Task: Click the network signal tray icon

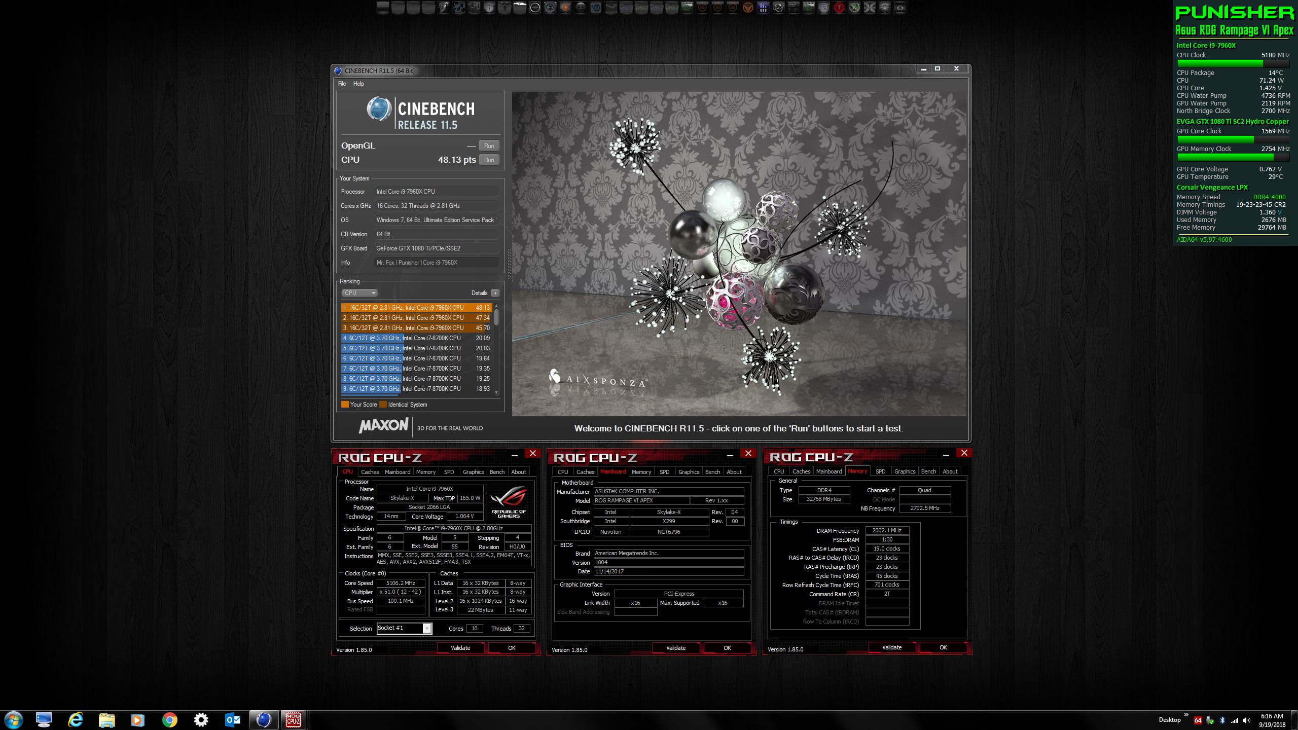Action: pyautogui.click(x=1235, y=720)
